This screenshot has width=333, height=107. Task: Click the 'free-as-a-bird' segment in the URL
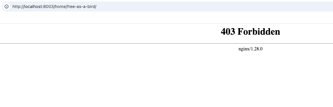tap(81, 7)
